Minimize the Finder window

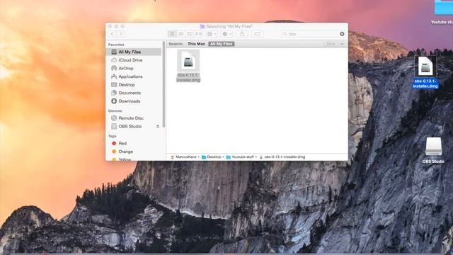click(x=116, y=26)
